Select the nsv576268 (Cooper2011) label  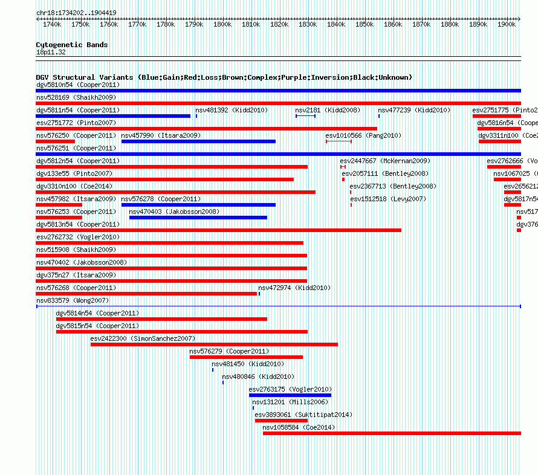tap(76, 288)
